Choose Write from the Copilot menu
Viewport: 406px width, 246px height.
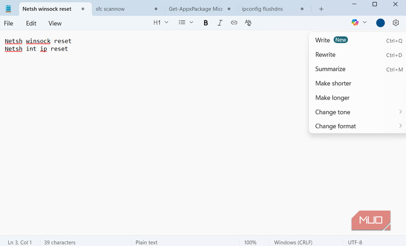(x=357, y=40)
